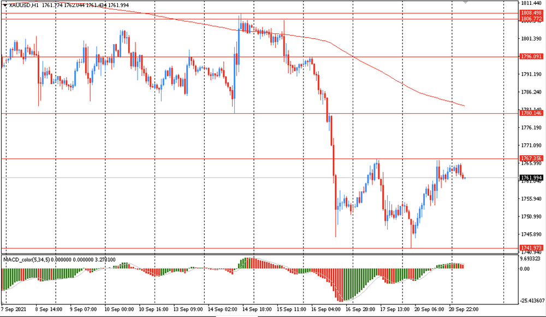Click the MACD_color(5,34,5) indicator label
The height and width of the screenshot is (317, 546).
[26, 260]
